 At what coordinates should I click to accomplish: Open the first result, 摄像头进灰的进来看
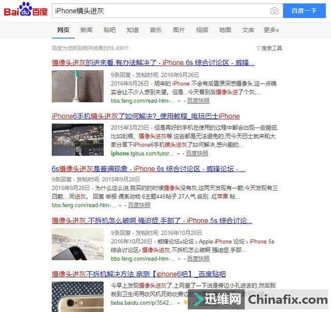[x=153, y=63]
